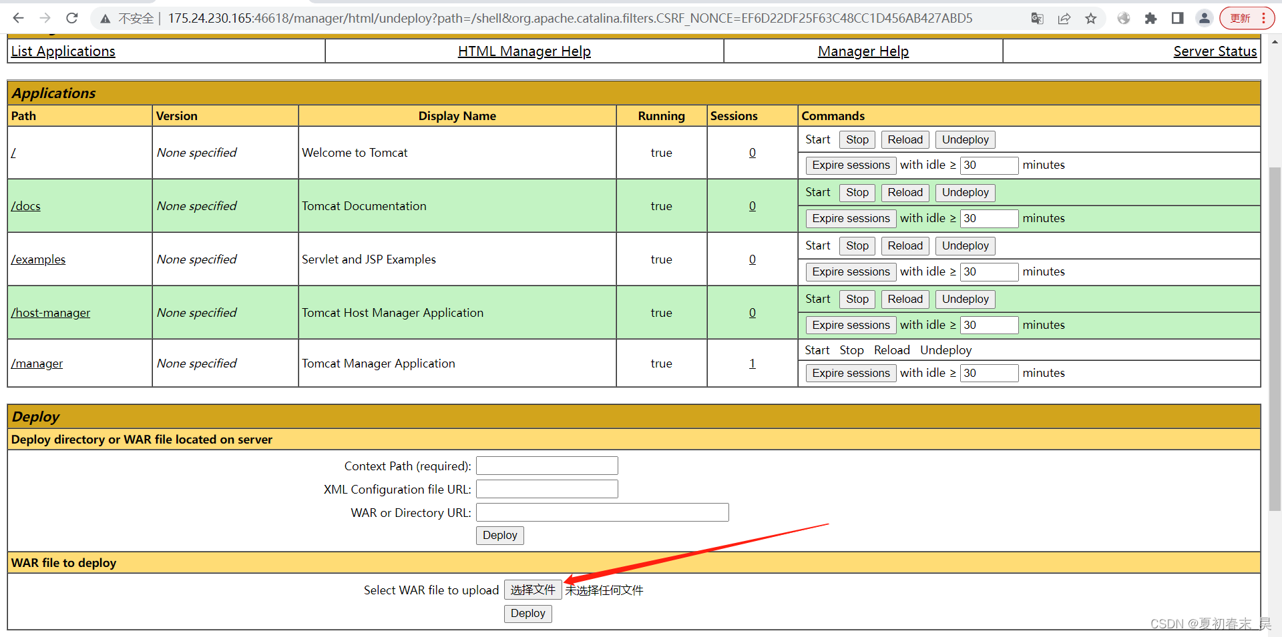View sessions count for Tomcat Documentation
Screen dimensions: 1282x637
[x=753, y=206]
